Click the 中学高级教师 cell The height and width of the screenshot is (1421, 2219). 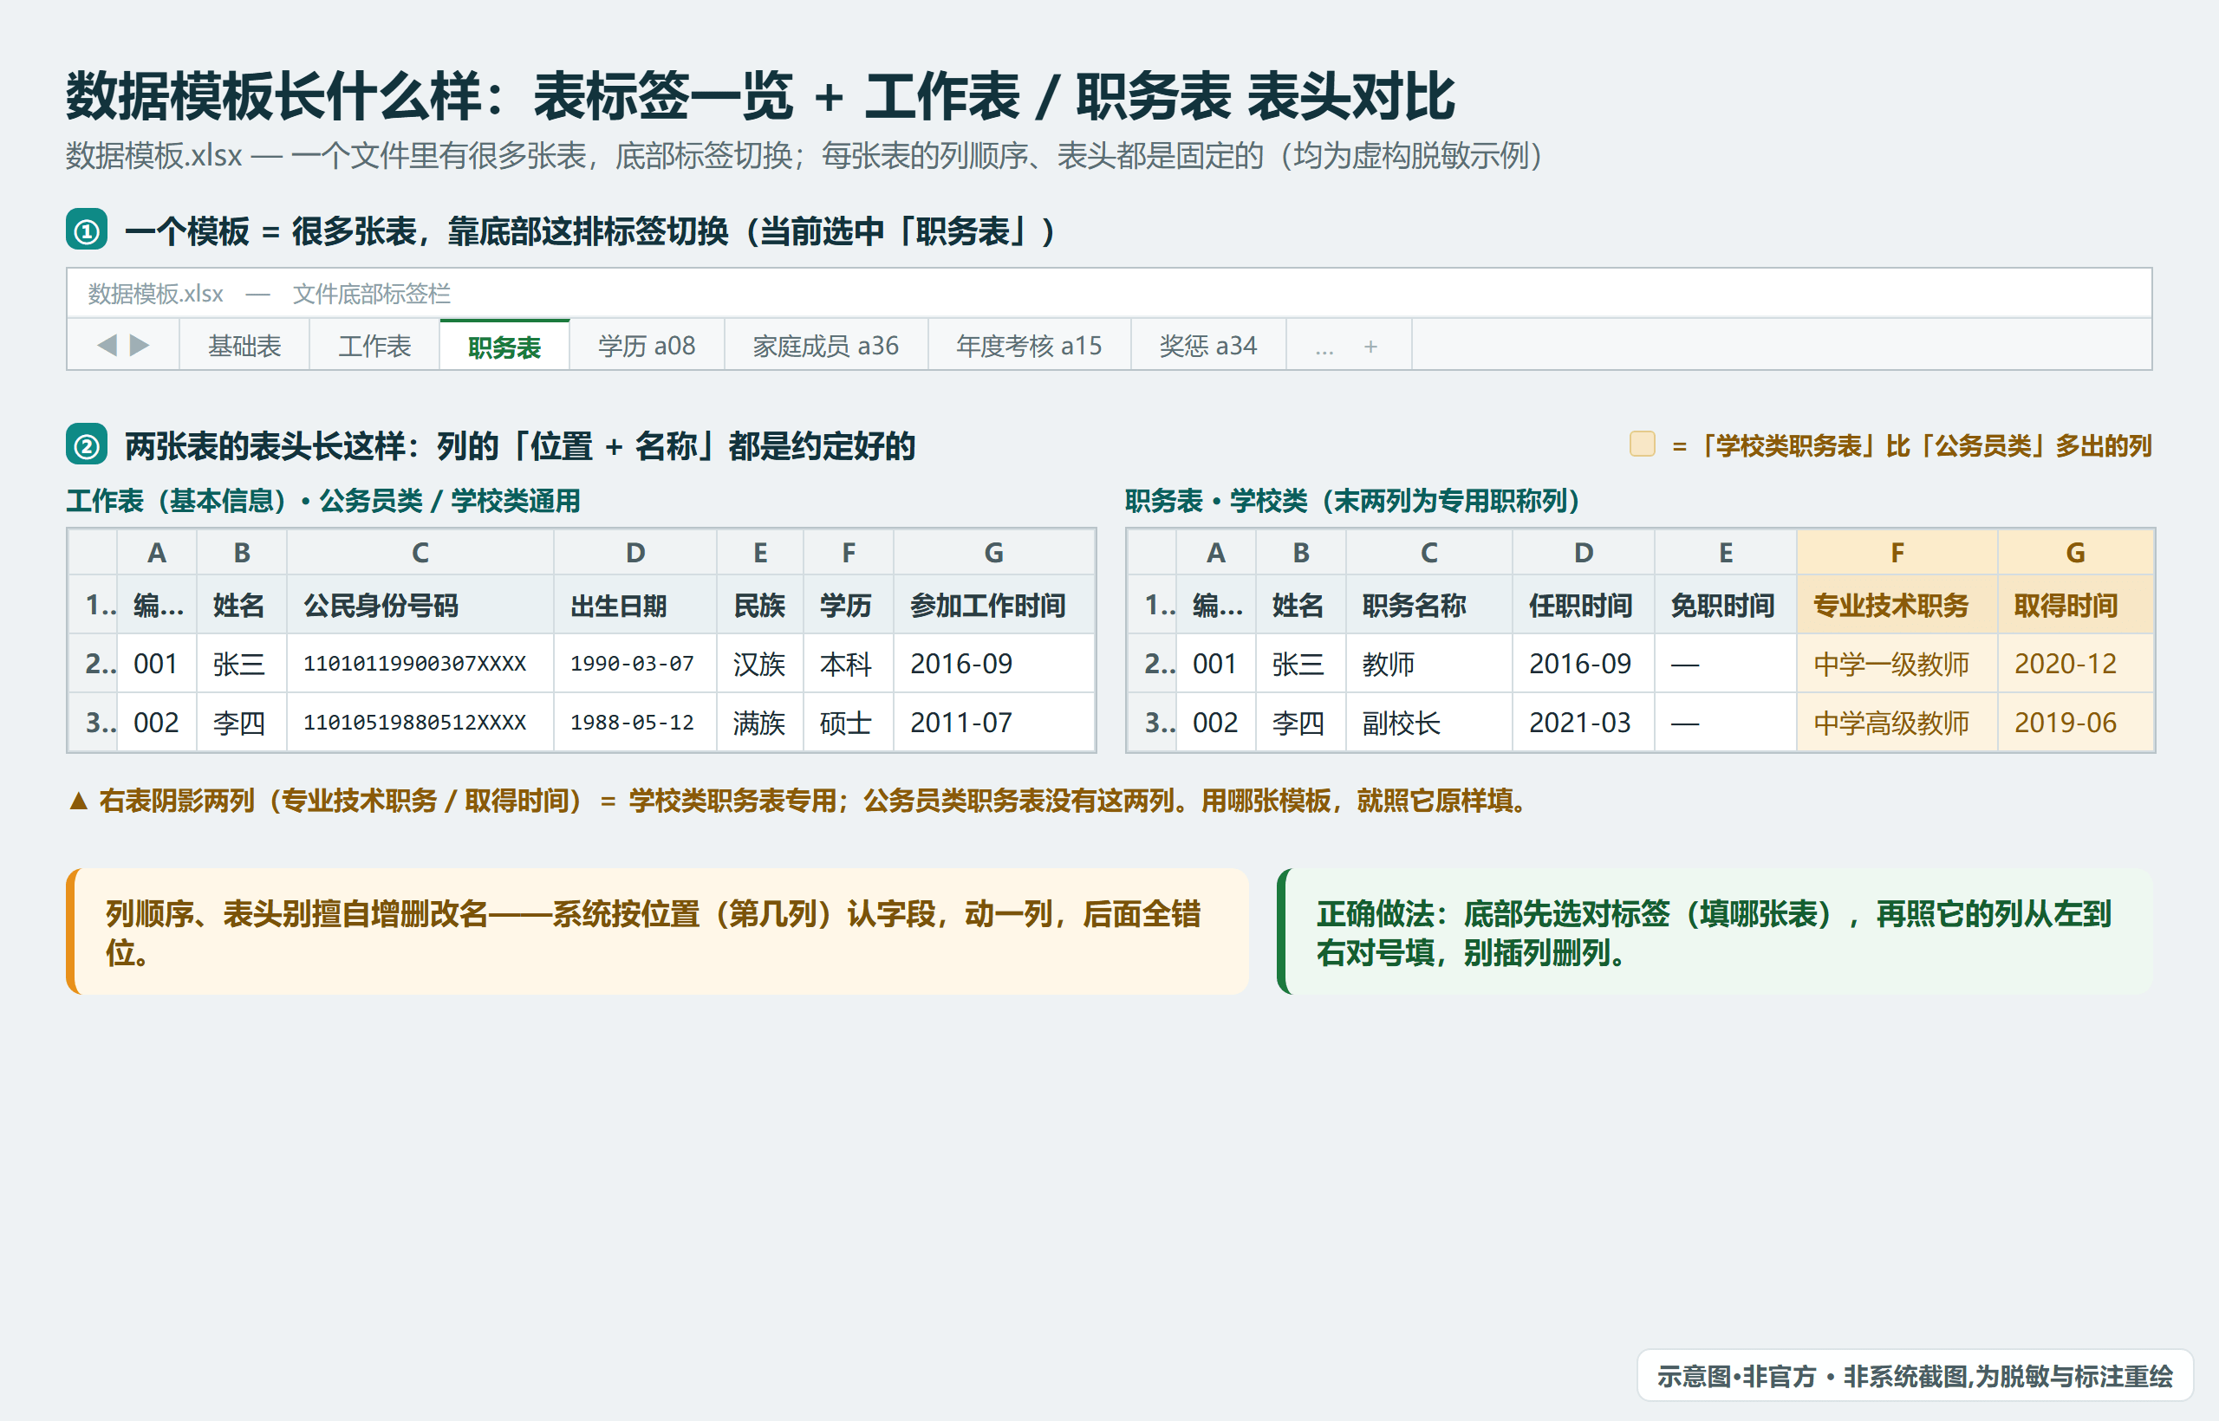pyautogui.click(x=1897, y=723)
